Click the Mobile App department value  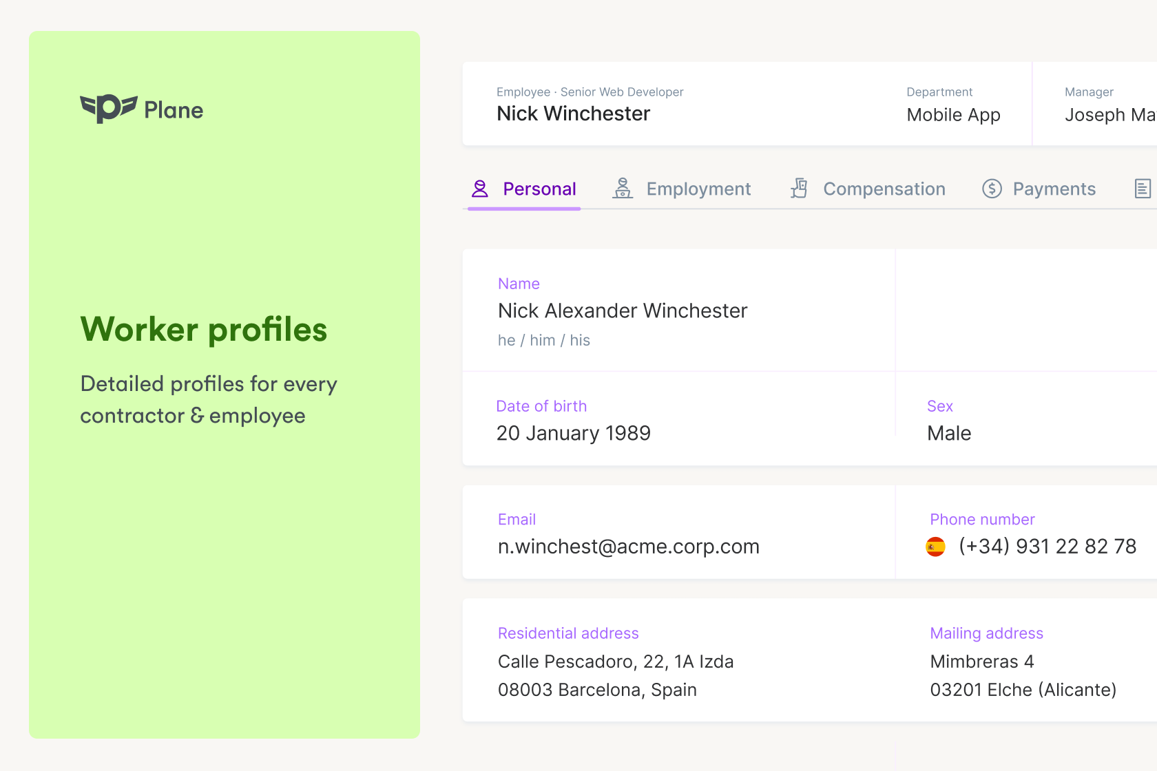[953, 115]
